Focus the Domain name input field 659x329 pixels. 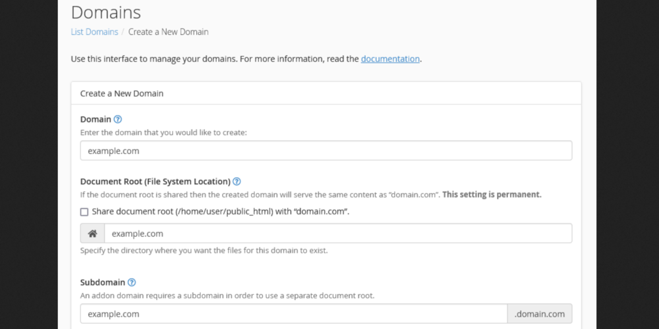pos(326,151)
